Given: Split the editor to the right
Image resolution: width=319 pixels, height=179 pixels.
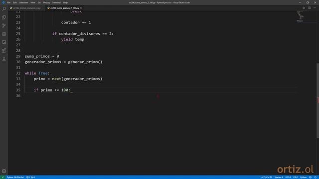Looking at the screenshot, I should click(309, 8).
